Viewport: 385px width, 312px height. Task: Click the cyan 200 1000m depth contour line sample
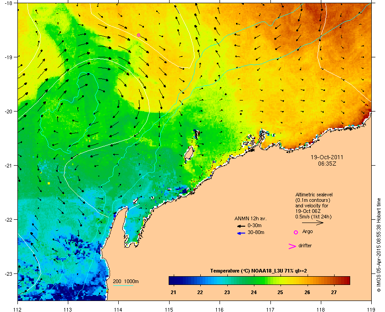coord(123,286)
